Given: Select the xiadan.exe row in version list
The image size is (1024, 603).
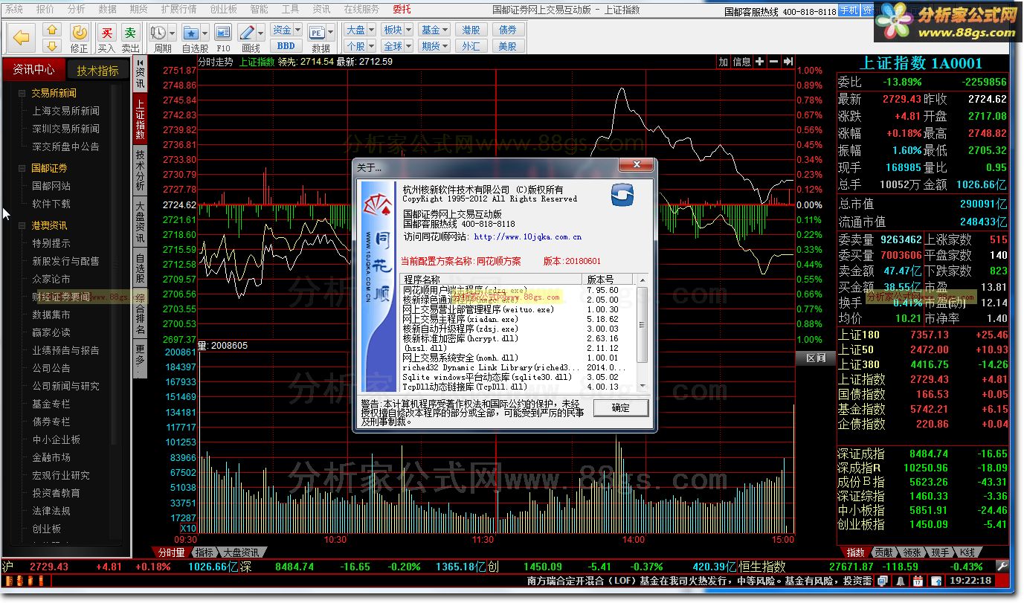Looking at the screenshot, I should click(512, 319).
